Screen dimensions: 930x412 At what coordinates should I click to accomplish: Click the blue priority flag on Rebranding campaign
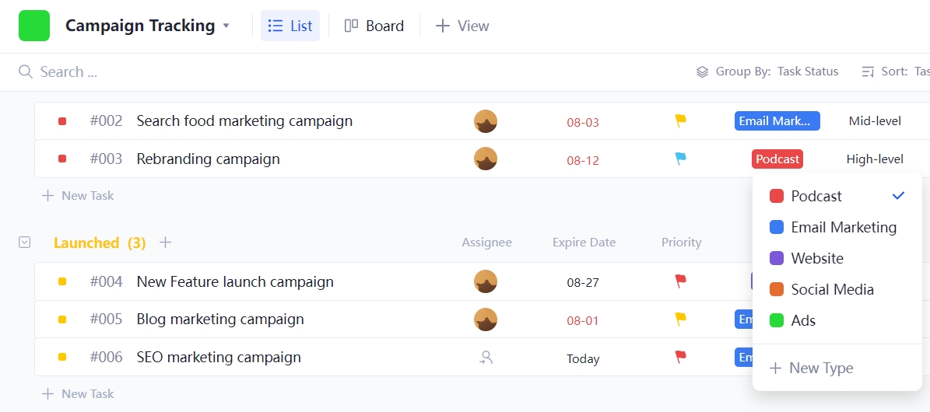click(x=680, y=159)
